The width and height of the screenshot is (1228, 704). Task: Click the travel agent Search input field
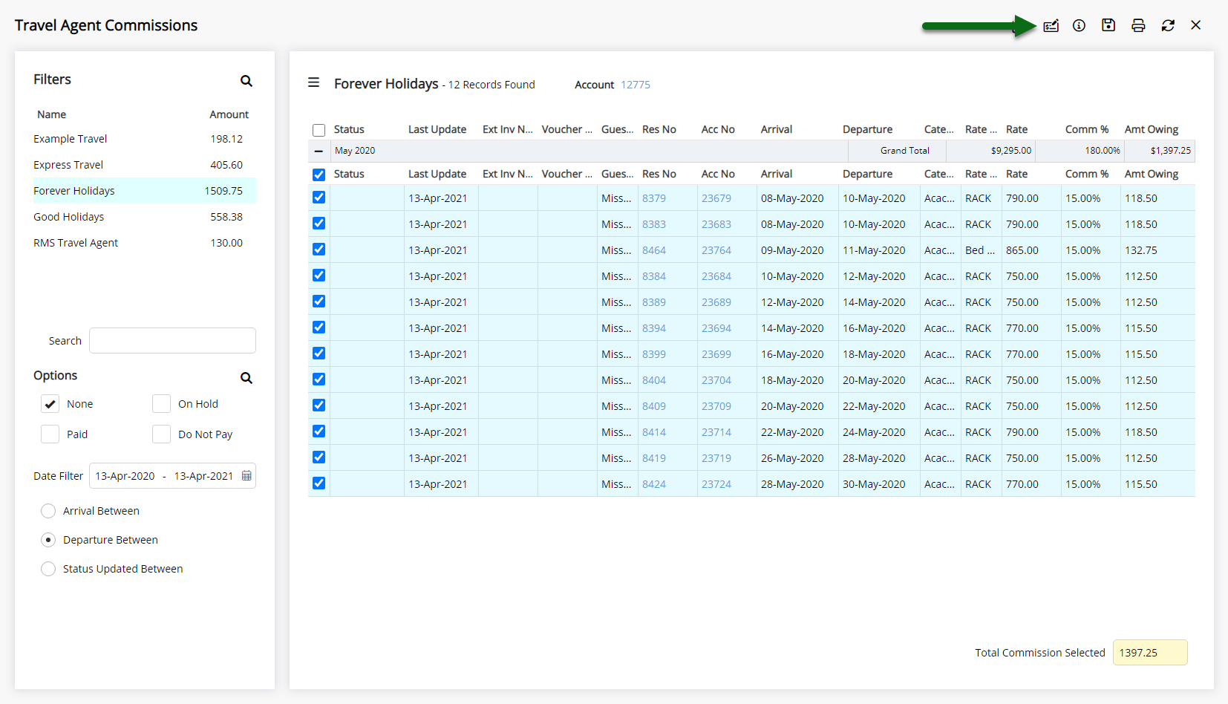(x=172, y=341)
